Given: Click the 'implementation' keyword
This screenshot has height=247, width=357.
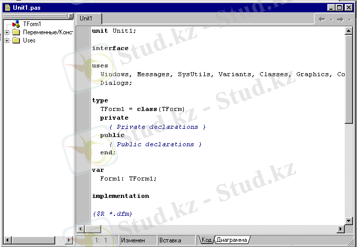Looking at the screenshot, I should 121,196.
